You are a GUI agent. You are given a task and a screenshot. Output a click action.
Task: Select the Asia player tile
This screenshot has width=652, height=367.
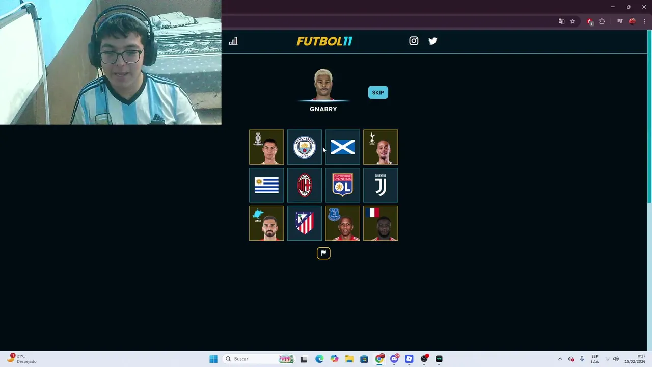[266, 223]
